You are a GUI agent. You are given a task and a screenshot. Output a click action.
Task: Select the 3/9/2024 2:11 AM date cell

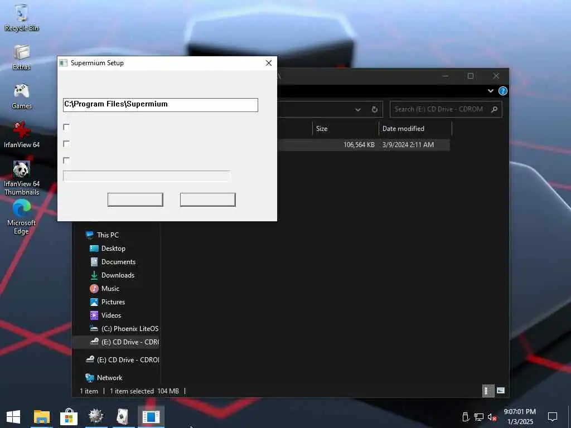408,145
